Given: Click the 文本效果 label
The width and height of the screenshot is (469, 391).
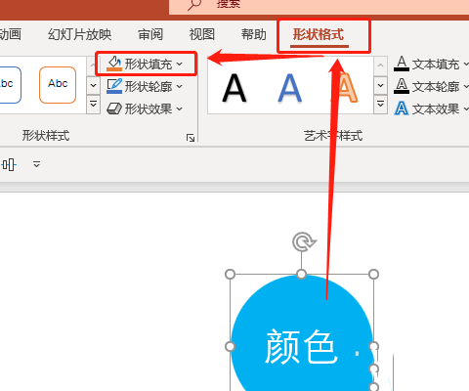Looking at the screenshot, I should tap(436, 109).
